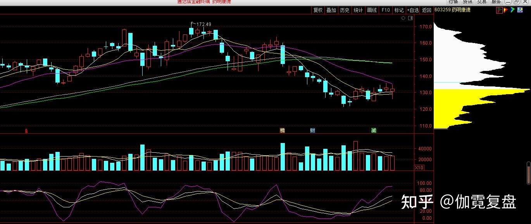Click the 历史 button

345,10
